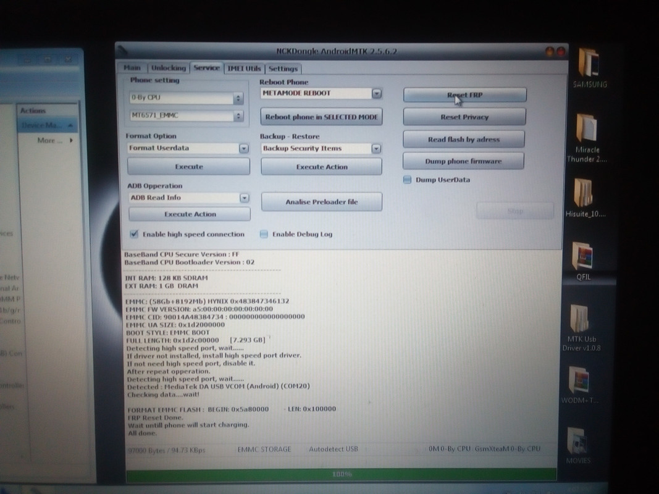Collapse the Device Manager actions header
The image size is (659, 494).
70,125
